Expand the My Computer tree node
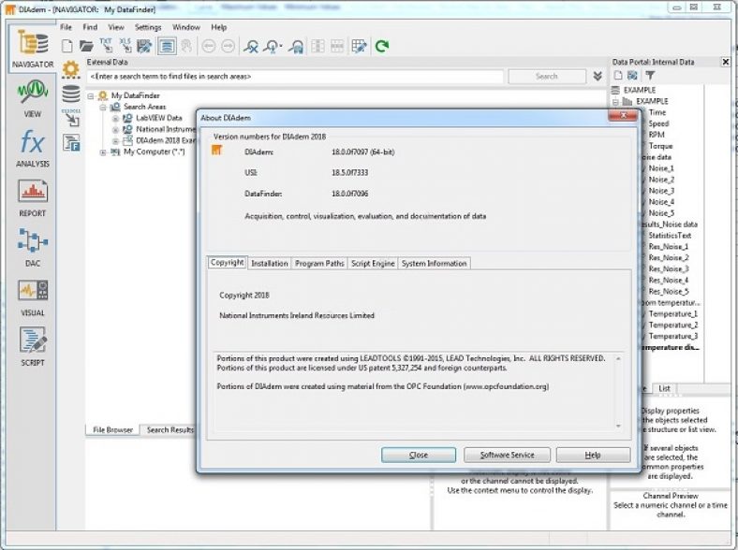 (104, 152)
